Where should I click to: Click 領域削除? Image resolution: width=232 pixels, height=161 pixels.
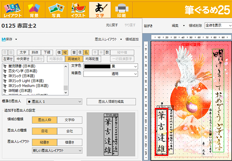pos(195,26)
